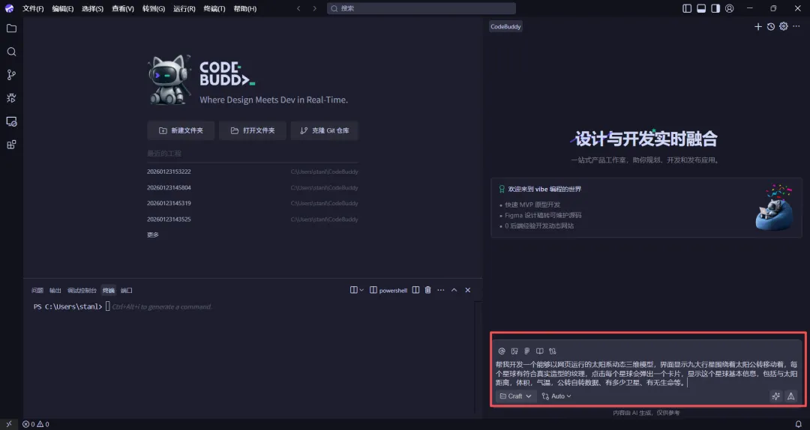Viewport: 810px width, 430px height.
Task: Open chat history clock icon
Action: [771, 26]
